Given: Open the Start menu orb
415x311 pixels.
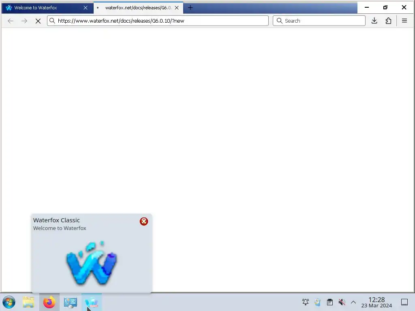Looking at the screenshot, I should tap(9, 302).
